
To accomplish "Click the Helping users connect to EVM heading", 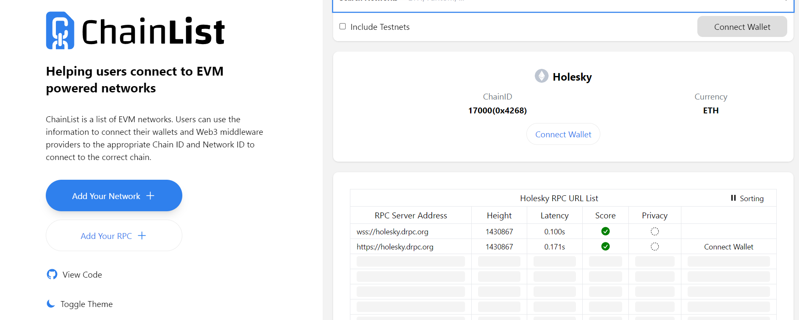I will click(135, 79).
